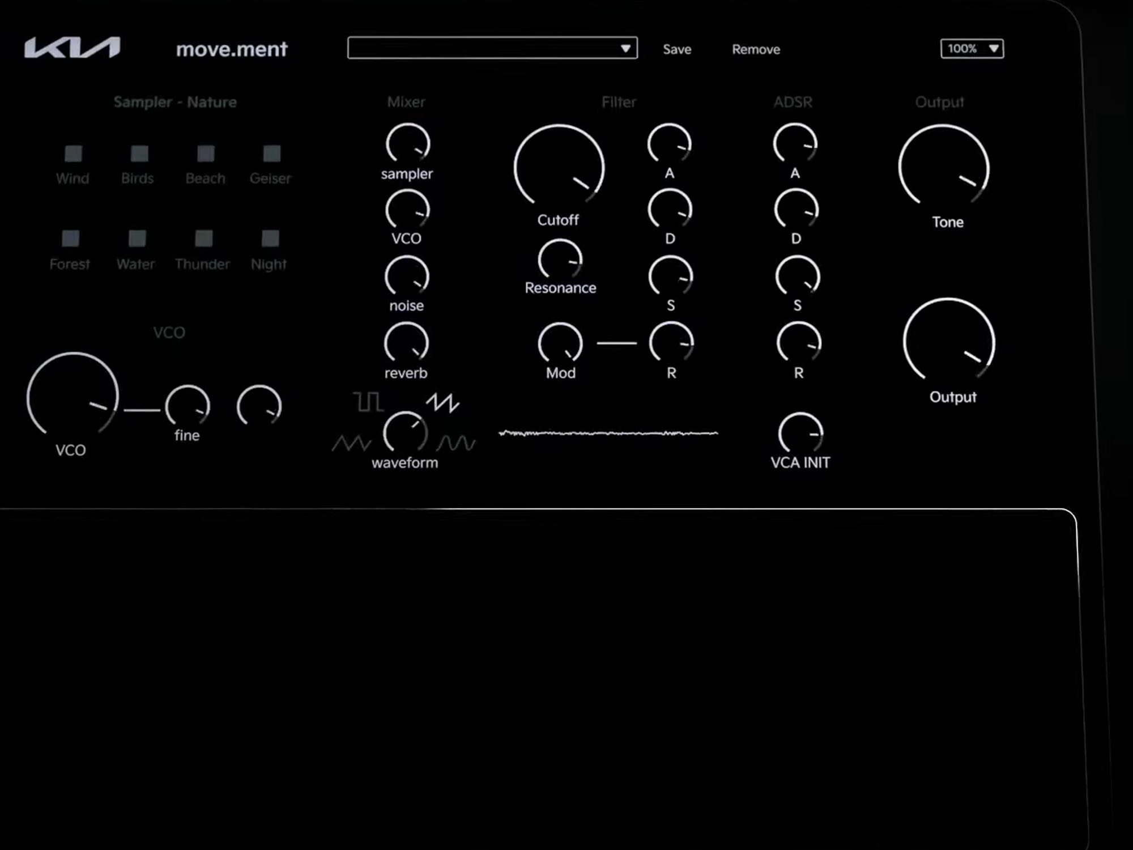Click the waveform display area
1133x850 pixels.
pos(610,433)
